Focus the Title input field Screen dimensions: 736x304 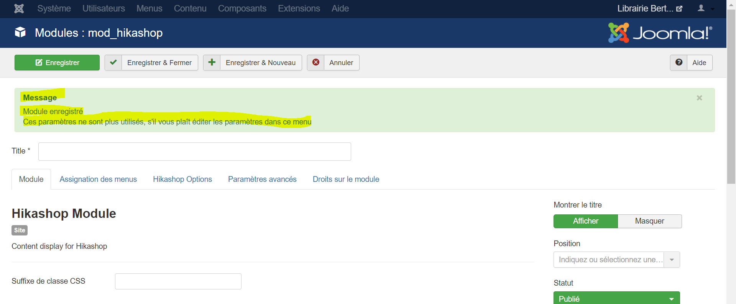click(195, 152)
